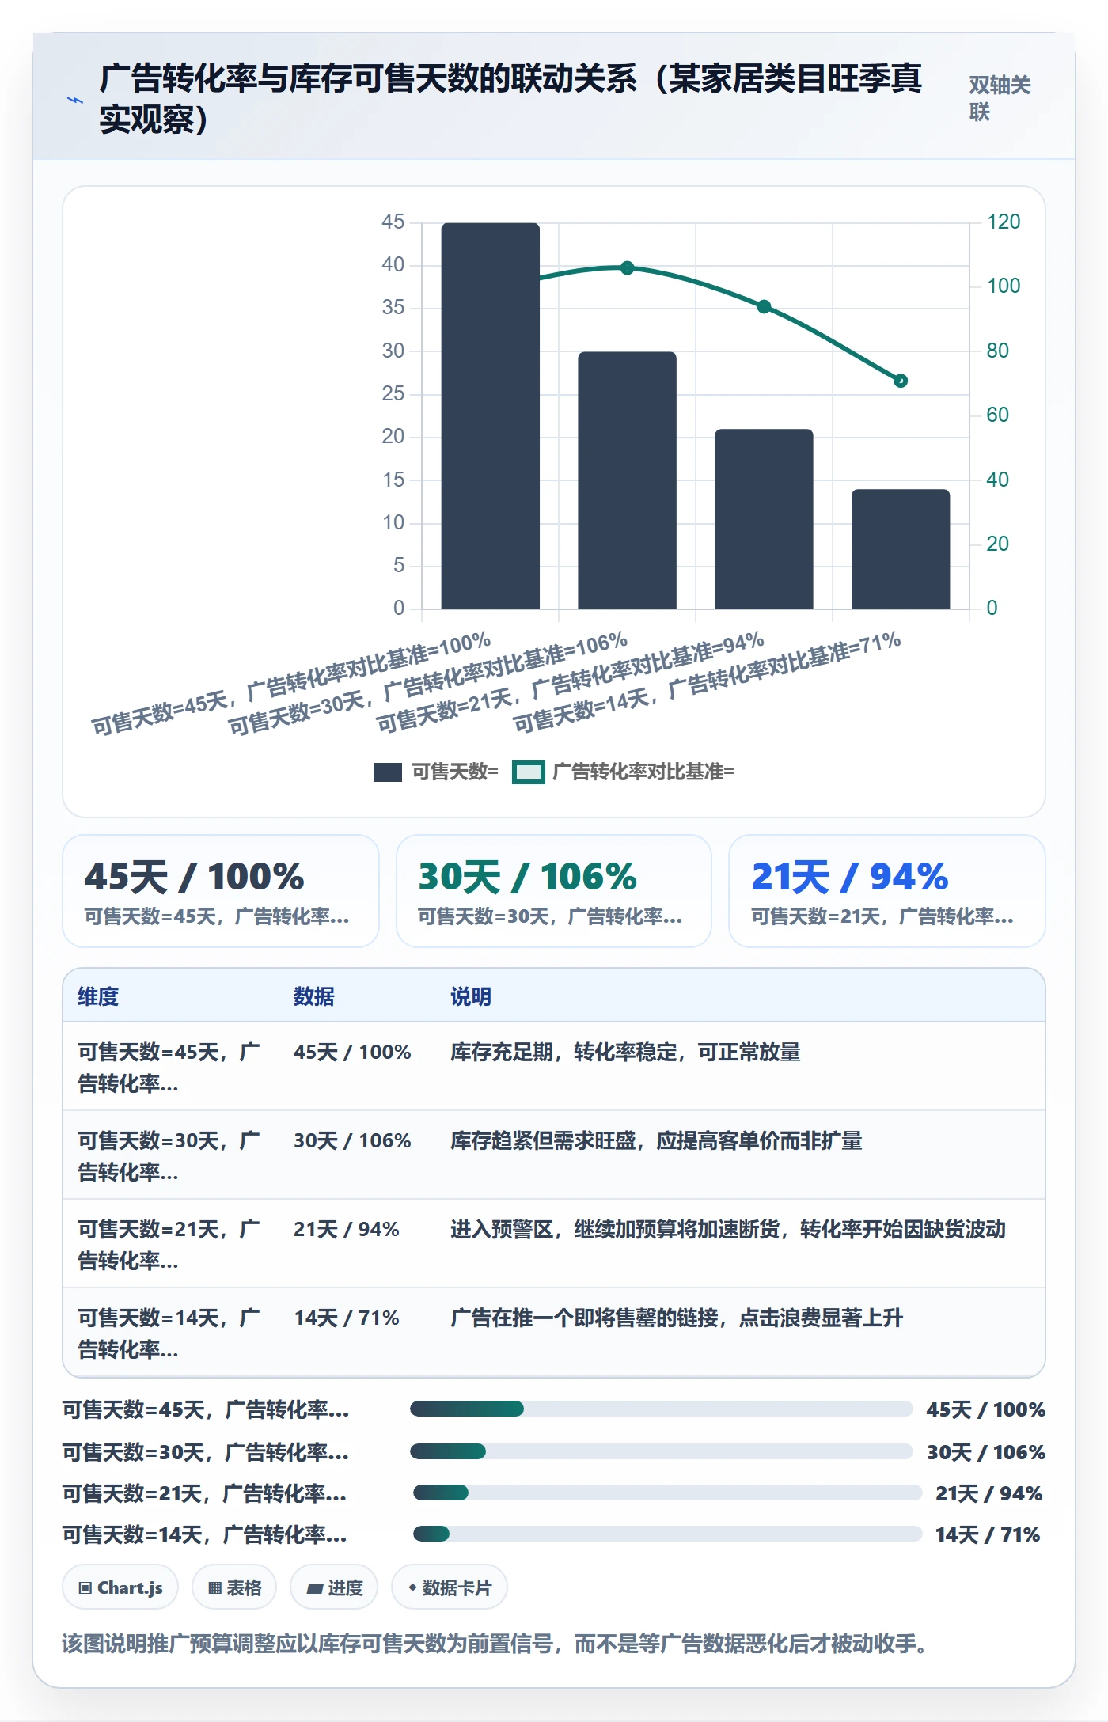Select table text 库存趋紧但需求旺盛，应提高客单价而非扩量
The width and height of the screenshot is (1108, 1722).
coord(656,1140)
